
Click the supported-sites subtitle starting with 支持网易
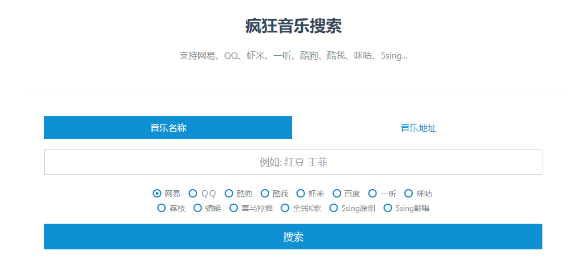coord(293,56)
